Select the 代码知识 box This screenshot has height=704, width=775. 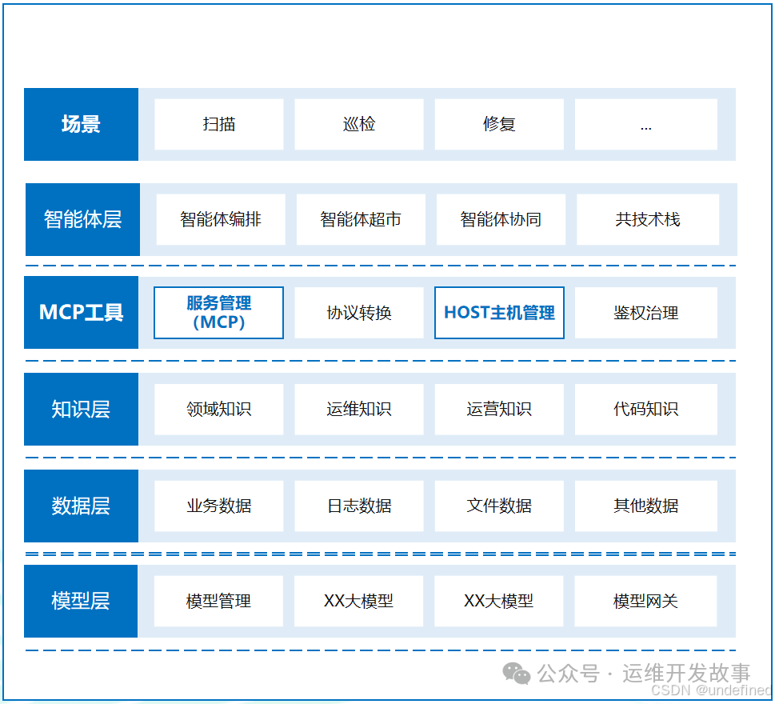tap(646, 410)
